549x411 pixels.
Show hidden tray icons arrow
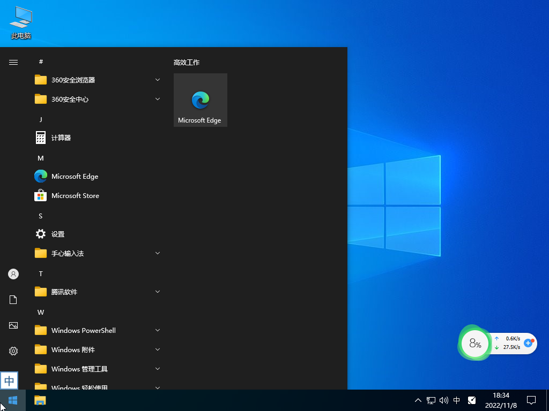418,400
